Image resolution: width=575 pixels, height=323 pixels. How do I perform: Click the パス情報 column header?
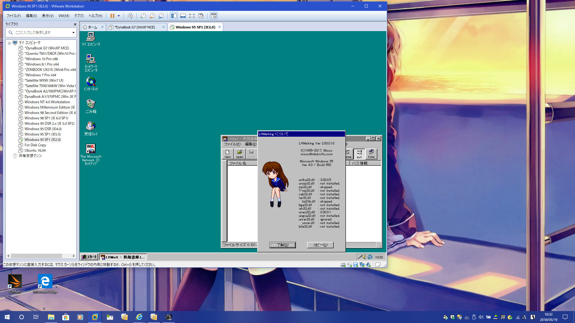coord(366,163)
